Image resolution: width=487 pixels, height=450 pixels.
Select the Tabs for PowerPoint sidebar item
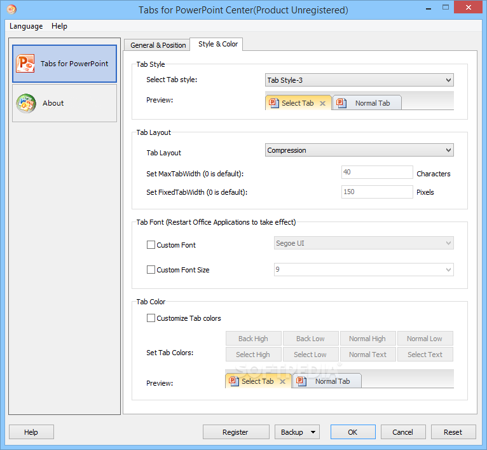(65, 64)
